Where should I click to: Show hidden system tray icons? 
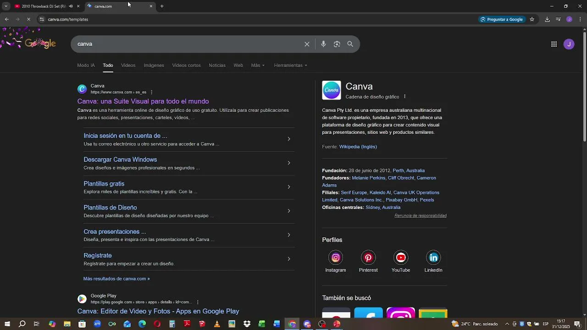pyautogui.click(x=507, y=324)
